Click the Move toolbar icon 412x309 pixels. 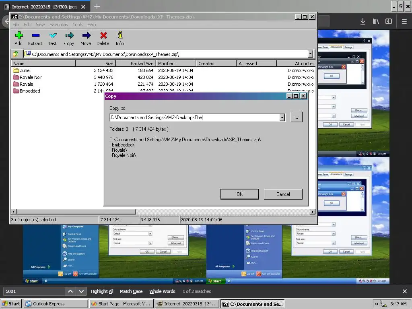[86, 38]
